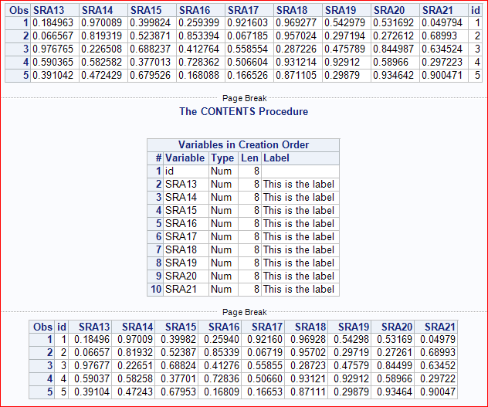
Task: Click SRA16 in the Variable column
Action: click(181, 223)
